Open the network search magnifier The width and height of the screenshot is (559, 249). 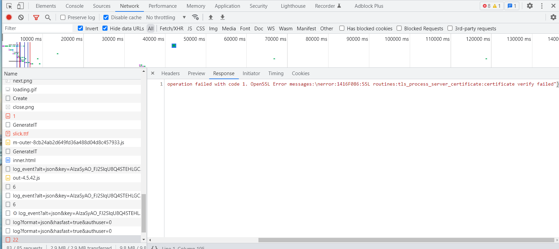pyautogui.click(x=48, y=17)
